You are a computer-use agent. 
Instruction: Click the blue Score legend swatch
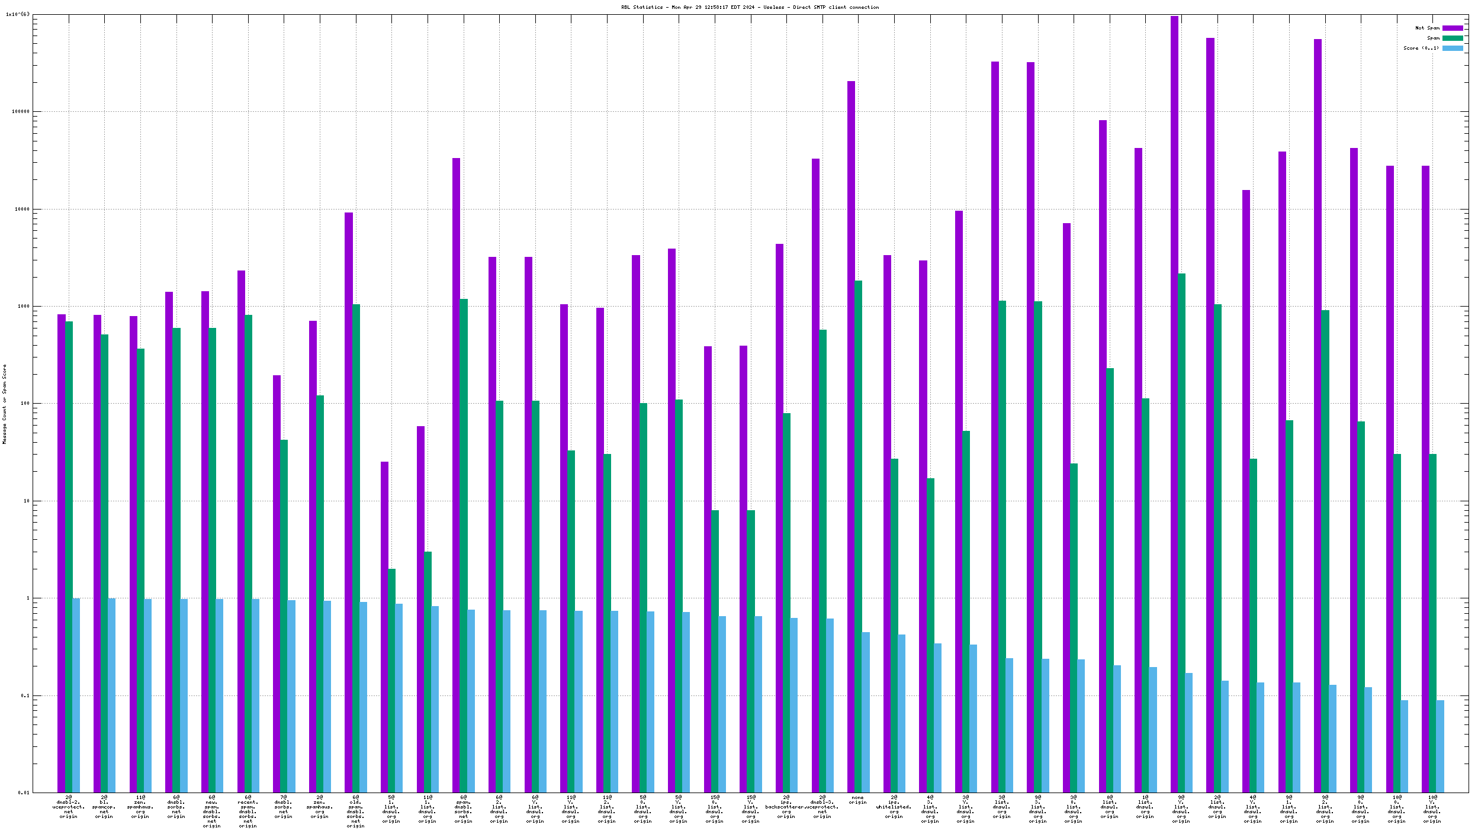pyautogui.click(x=1452, y=48)
